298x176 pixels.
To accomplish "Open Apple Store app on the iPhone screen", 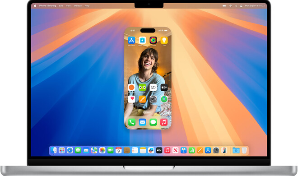I will 142,40.
